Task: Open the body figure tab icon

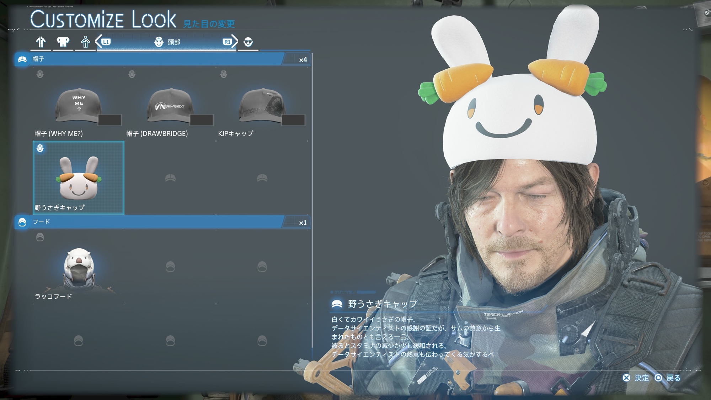Action: tap(85, 42)
